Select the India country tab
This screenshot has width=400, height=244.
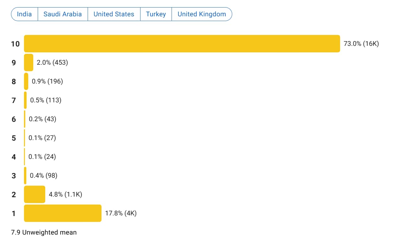(x=25, y=14)
